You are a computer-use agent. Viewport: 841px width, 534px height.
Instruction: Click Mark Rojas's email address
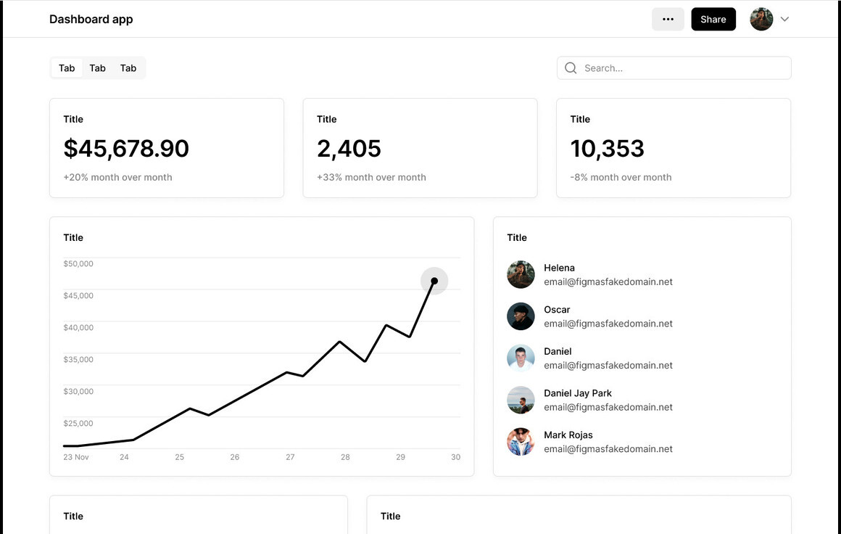[x=608, y=449]
